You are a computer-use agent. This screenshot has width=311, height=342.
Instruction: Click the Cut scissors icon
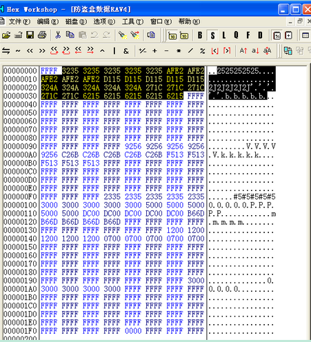(58, 35)
